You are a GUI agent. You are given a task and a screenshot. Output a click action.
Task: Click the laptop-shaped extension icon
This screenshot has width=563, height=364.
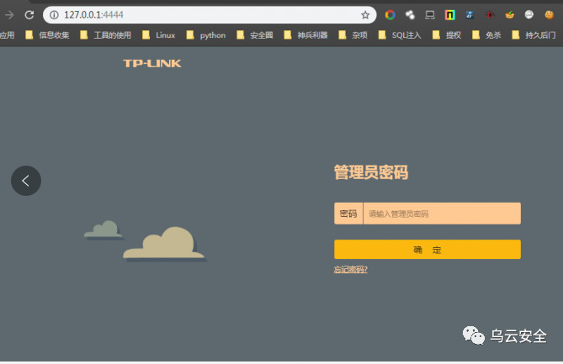point(430,14)
